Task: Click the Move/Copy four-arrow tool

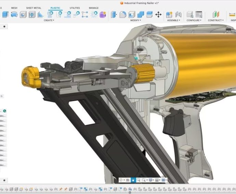Action: coord(158,15)
